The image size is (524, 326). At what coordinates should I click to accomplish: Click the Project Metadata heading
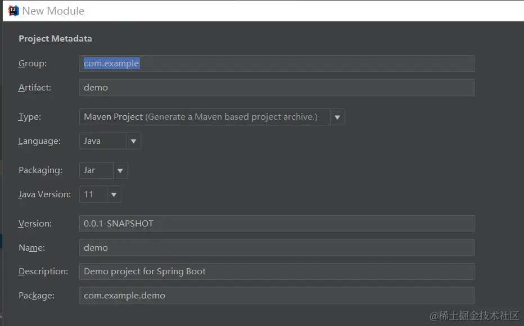coord(55,39)
